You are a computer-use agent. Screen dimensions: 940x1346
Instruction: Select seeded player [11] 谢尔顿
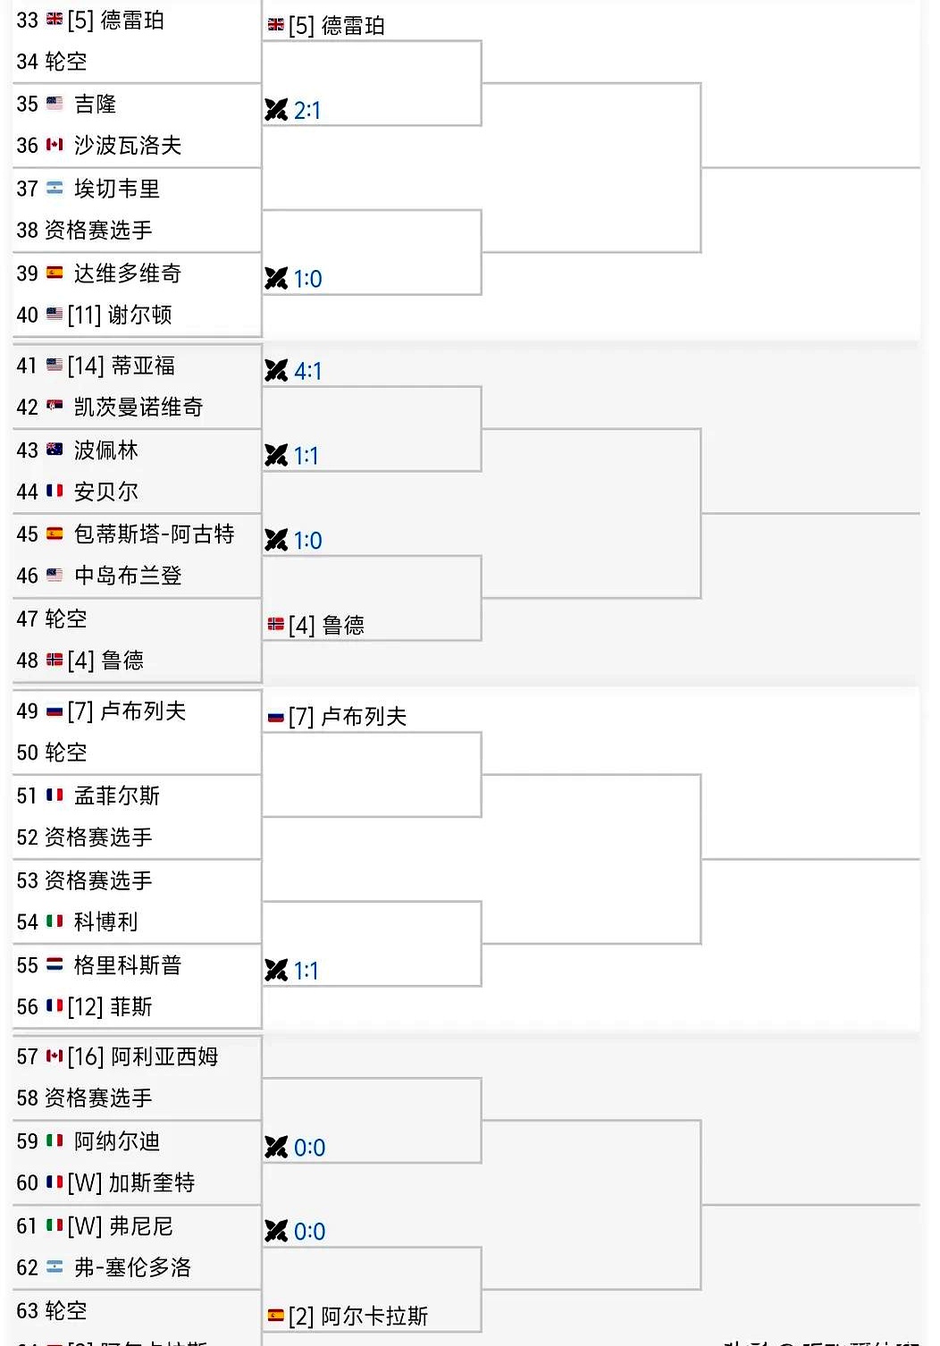tap(120, 315)
